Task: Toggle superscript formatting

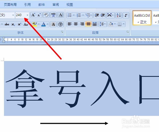Action: click(x=19, y=24)
